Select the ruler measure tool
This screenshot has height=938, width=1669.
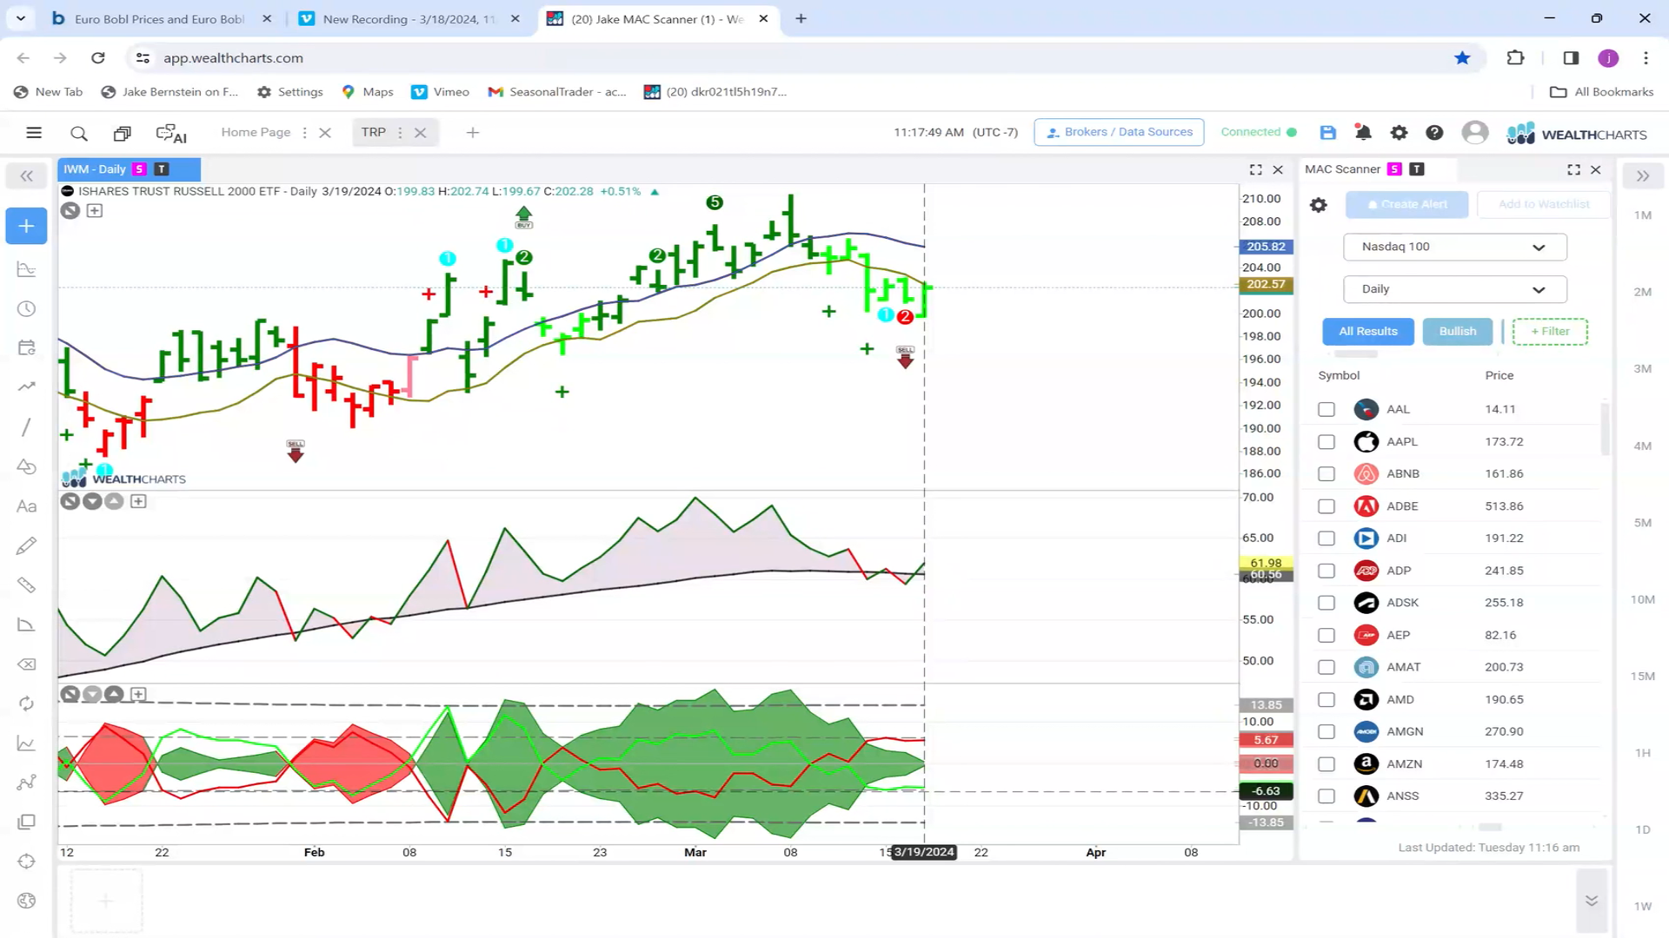(26, 585)
